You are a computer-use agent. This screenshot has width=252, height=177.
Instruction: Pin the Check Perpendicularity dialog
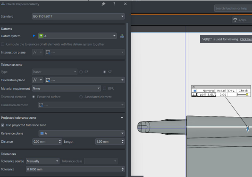point(103,4)
